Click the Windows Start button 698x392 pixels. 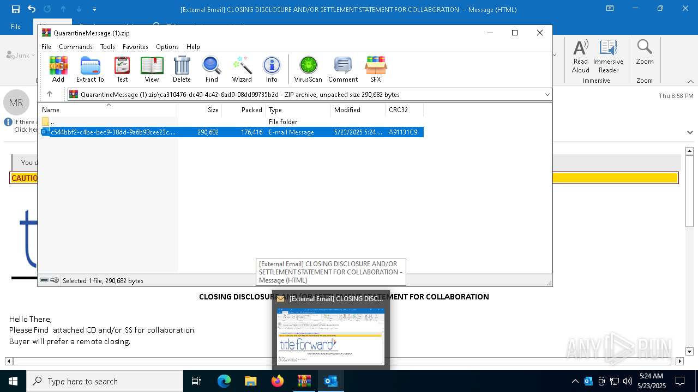coord(13,381)
